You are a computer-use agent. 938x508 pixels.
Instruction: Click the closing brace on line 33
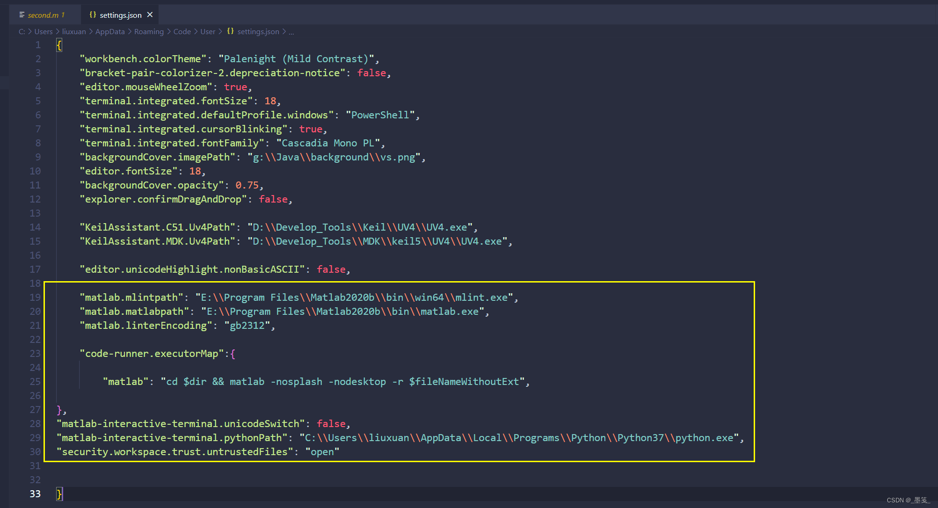pos(59,494)
